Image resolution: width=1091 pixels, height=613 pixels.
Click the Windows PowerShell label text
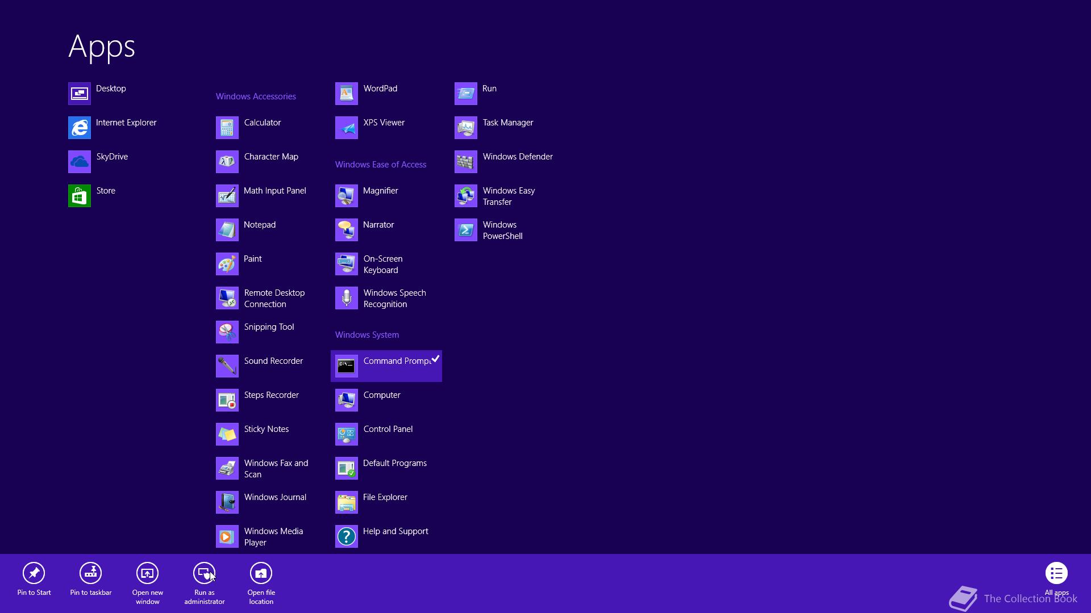(x=503, y=230)
